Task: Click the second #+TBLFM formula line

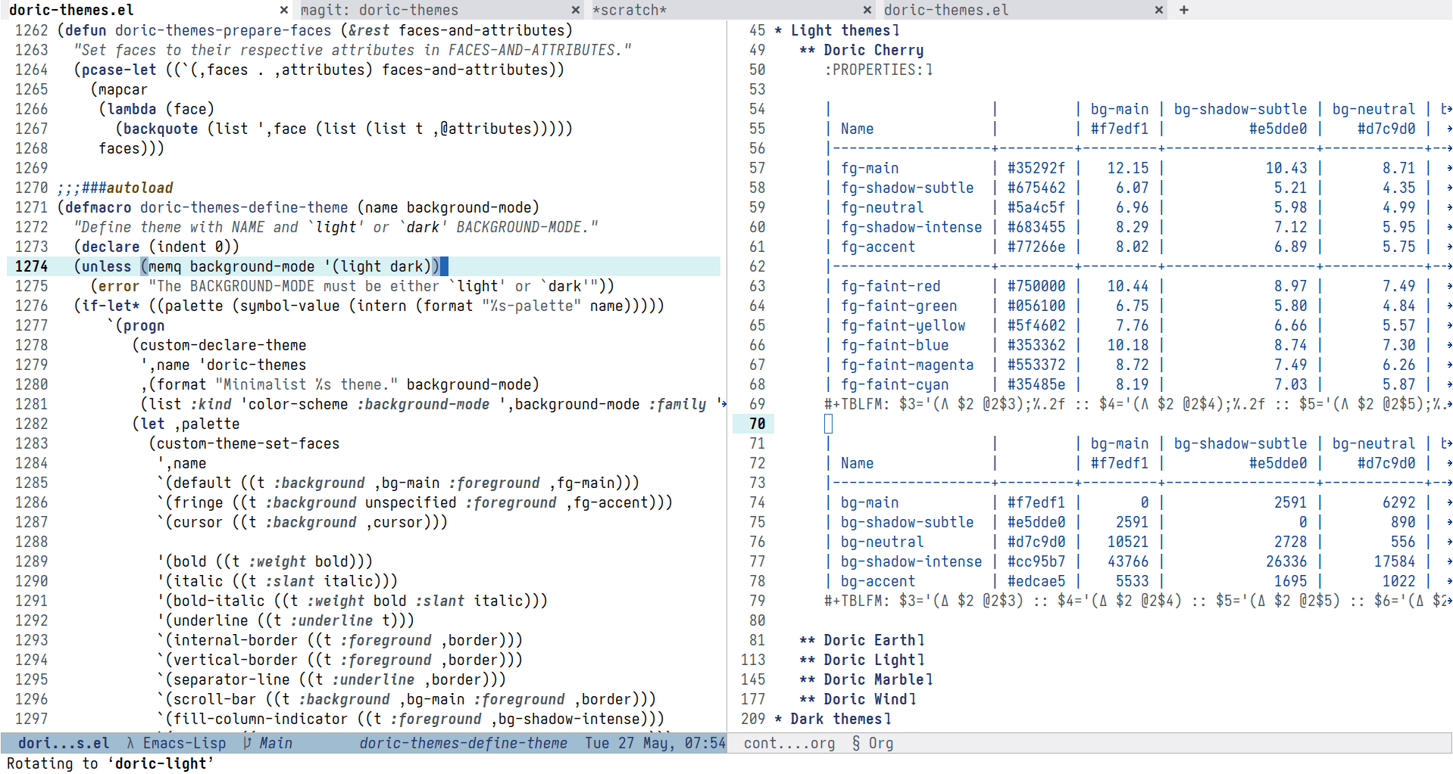Action: click(x=1135, y=601)
